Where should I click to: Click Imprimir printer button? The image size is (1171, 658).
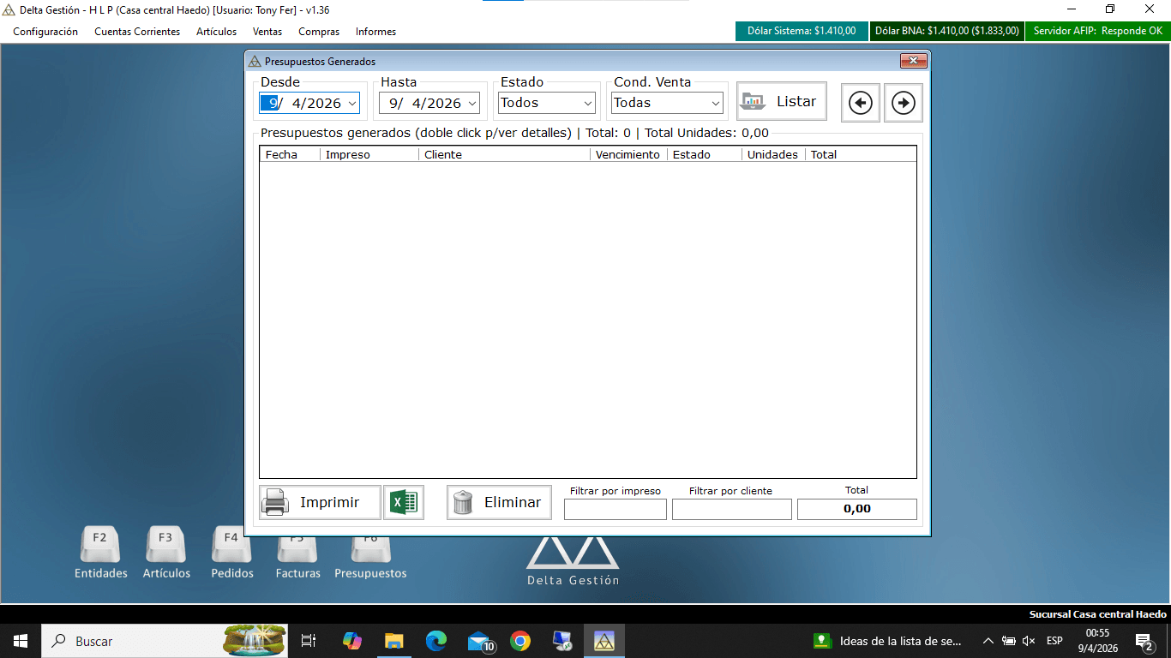coord(320,503)
